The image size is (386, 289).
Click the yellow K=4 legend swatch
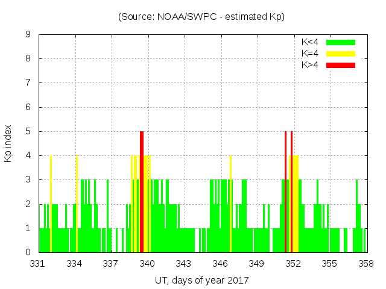(x=341, y=54)
